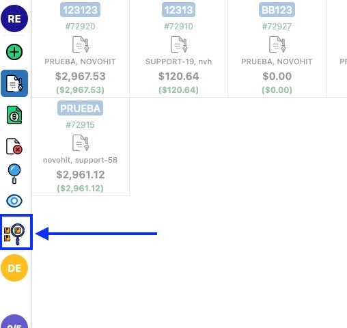Open folio link #72915
This screenshot has width=347, height=328.
click(x=80, y=125)
